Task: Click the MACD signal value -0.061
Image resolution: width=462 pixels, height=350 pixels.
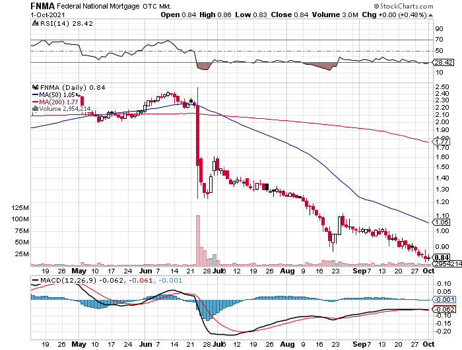Action: click(141, 280)
